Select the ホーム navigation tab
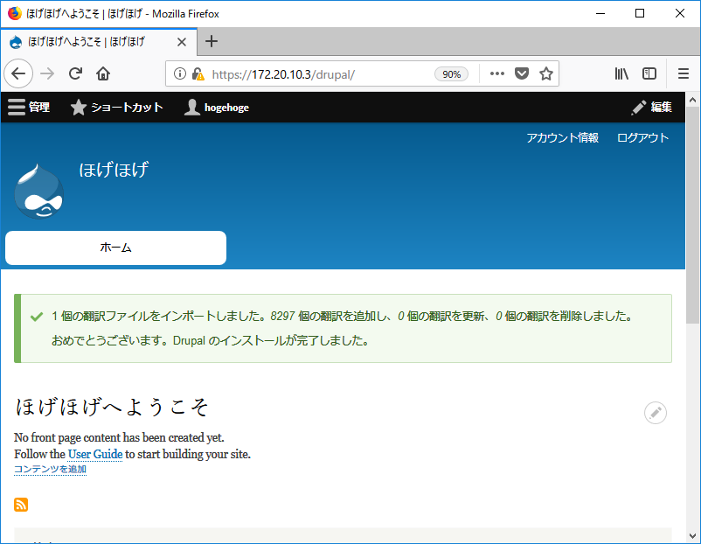Viewport: 701px width, 544px height. 115,248
